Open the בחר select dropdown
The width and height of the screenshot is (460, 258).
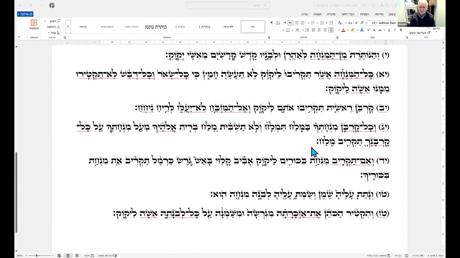click(55, 33)
